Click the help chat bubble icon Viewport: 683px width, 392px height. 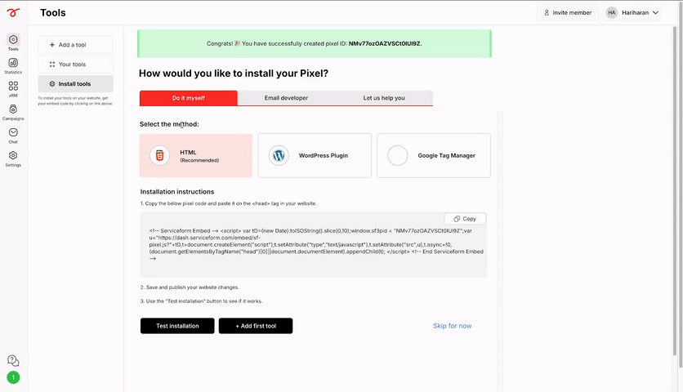tap(13, 361)
